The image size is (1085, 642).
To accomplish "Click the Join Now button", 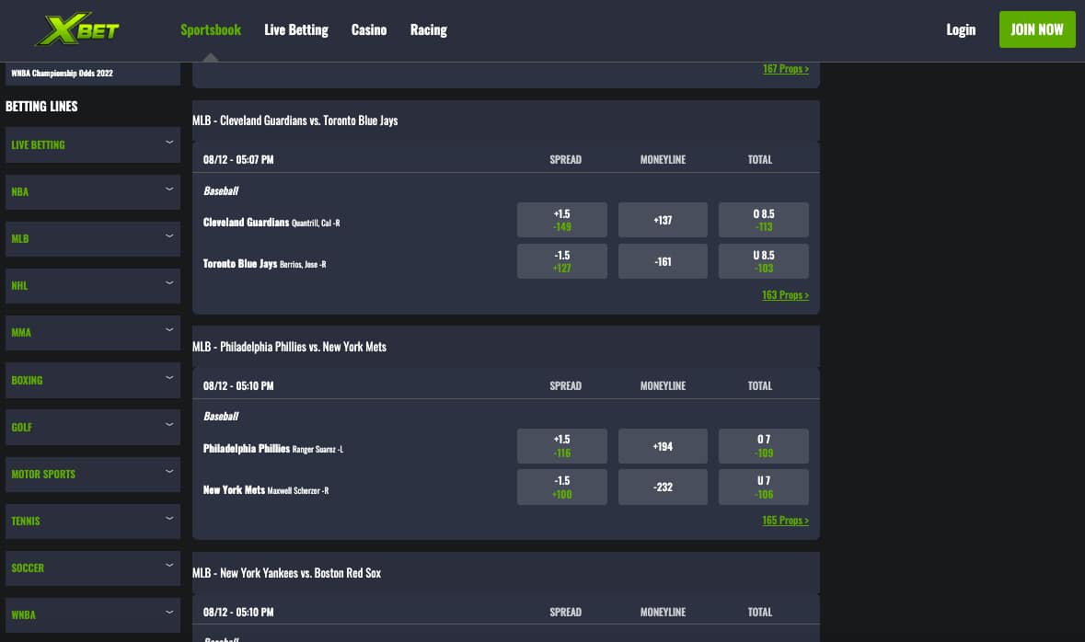I will tap(1037, 29).
